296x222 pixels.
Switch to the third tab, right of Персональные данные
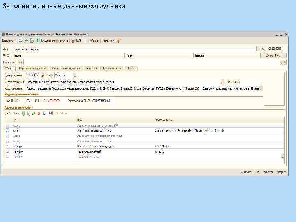click(66, 68)
